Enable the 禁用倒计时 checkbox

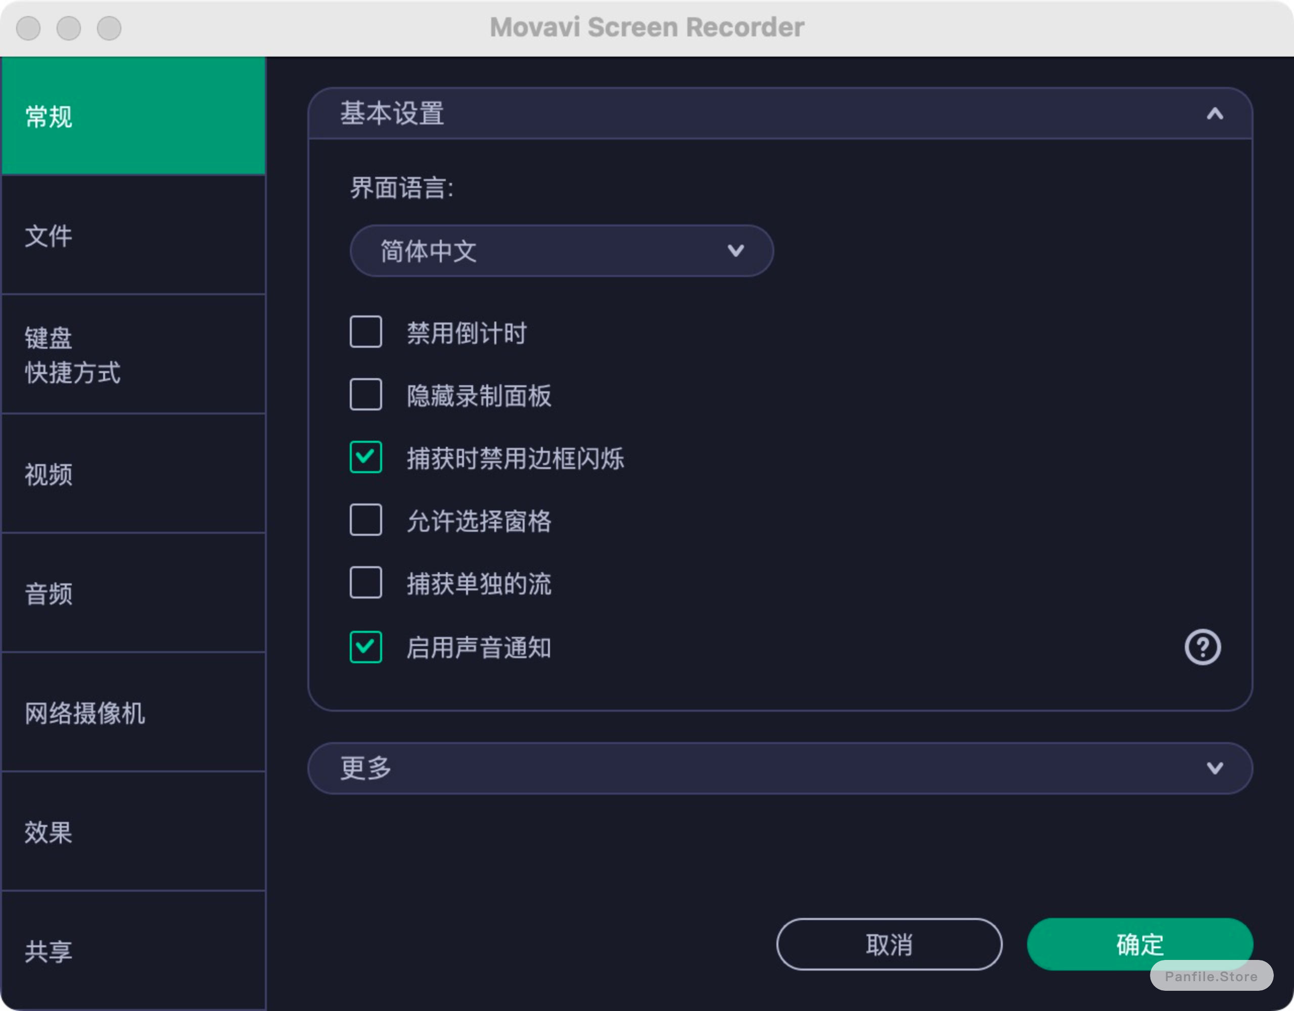pos(365,332)
